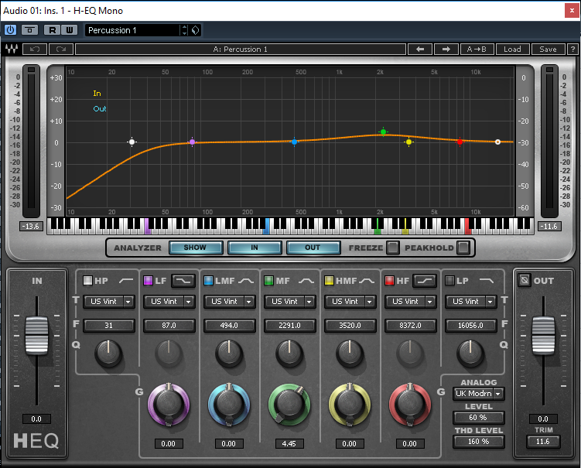Click the LP frequency field showing 16056.0
The height and width of the screenshot is (468, 581).
pyautogui.click(x=471, y=326)
